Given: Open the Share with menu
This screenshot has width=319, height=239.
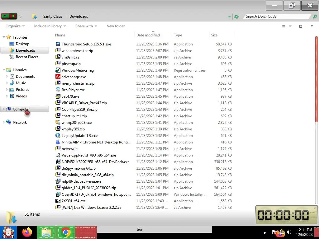Looking at the screenshot, I should pos(86,26).
